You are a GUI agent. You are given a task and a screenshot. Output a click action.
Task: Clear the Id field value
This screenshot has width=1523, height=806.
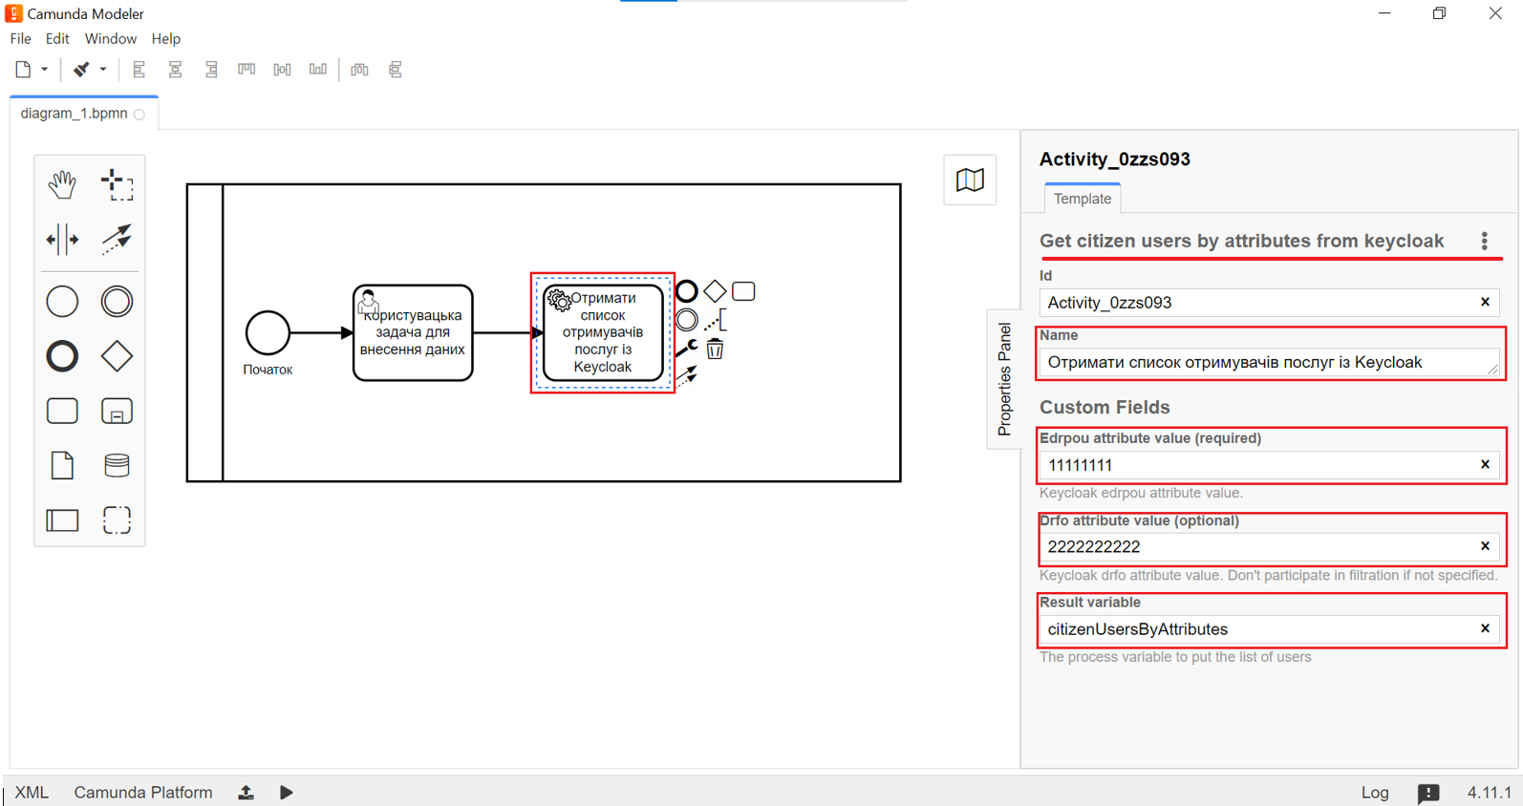click(x=1485, y=302)
